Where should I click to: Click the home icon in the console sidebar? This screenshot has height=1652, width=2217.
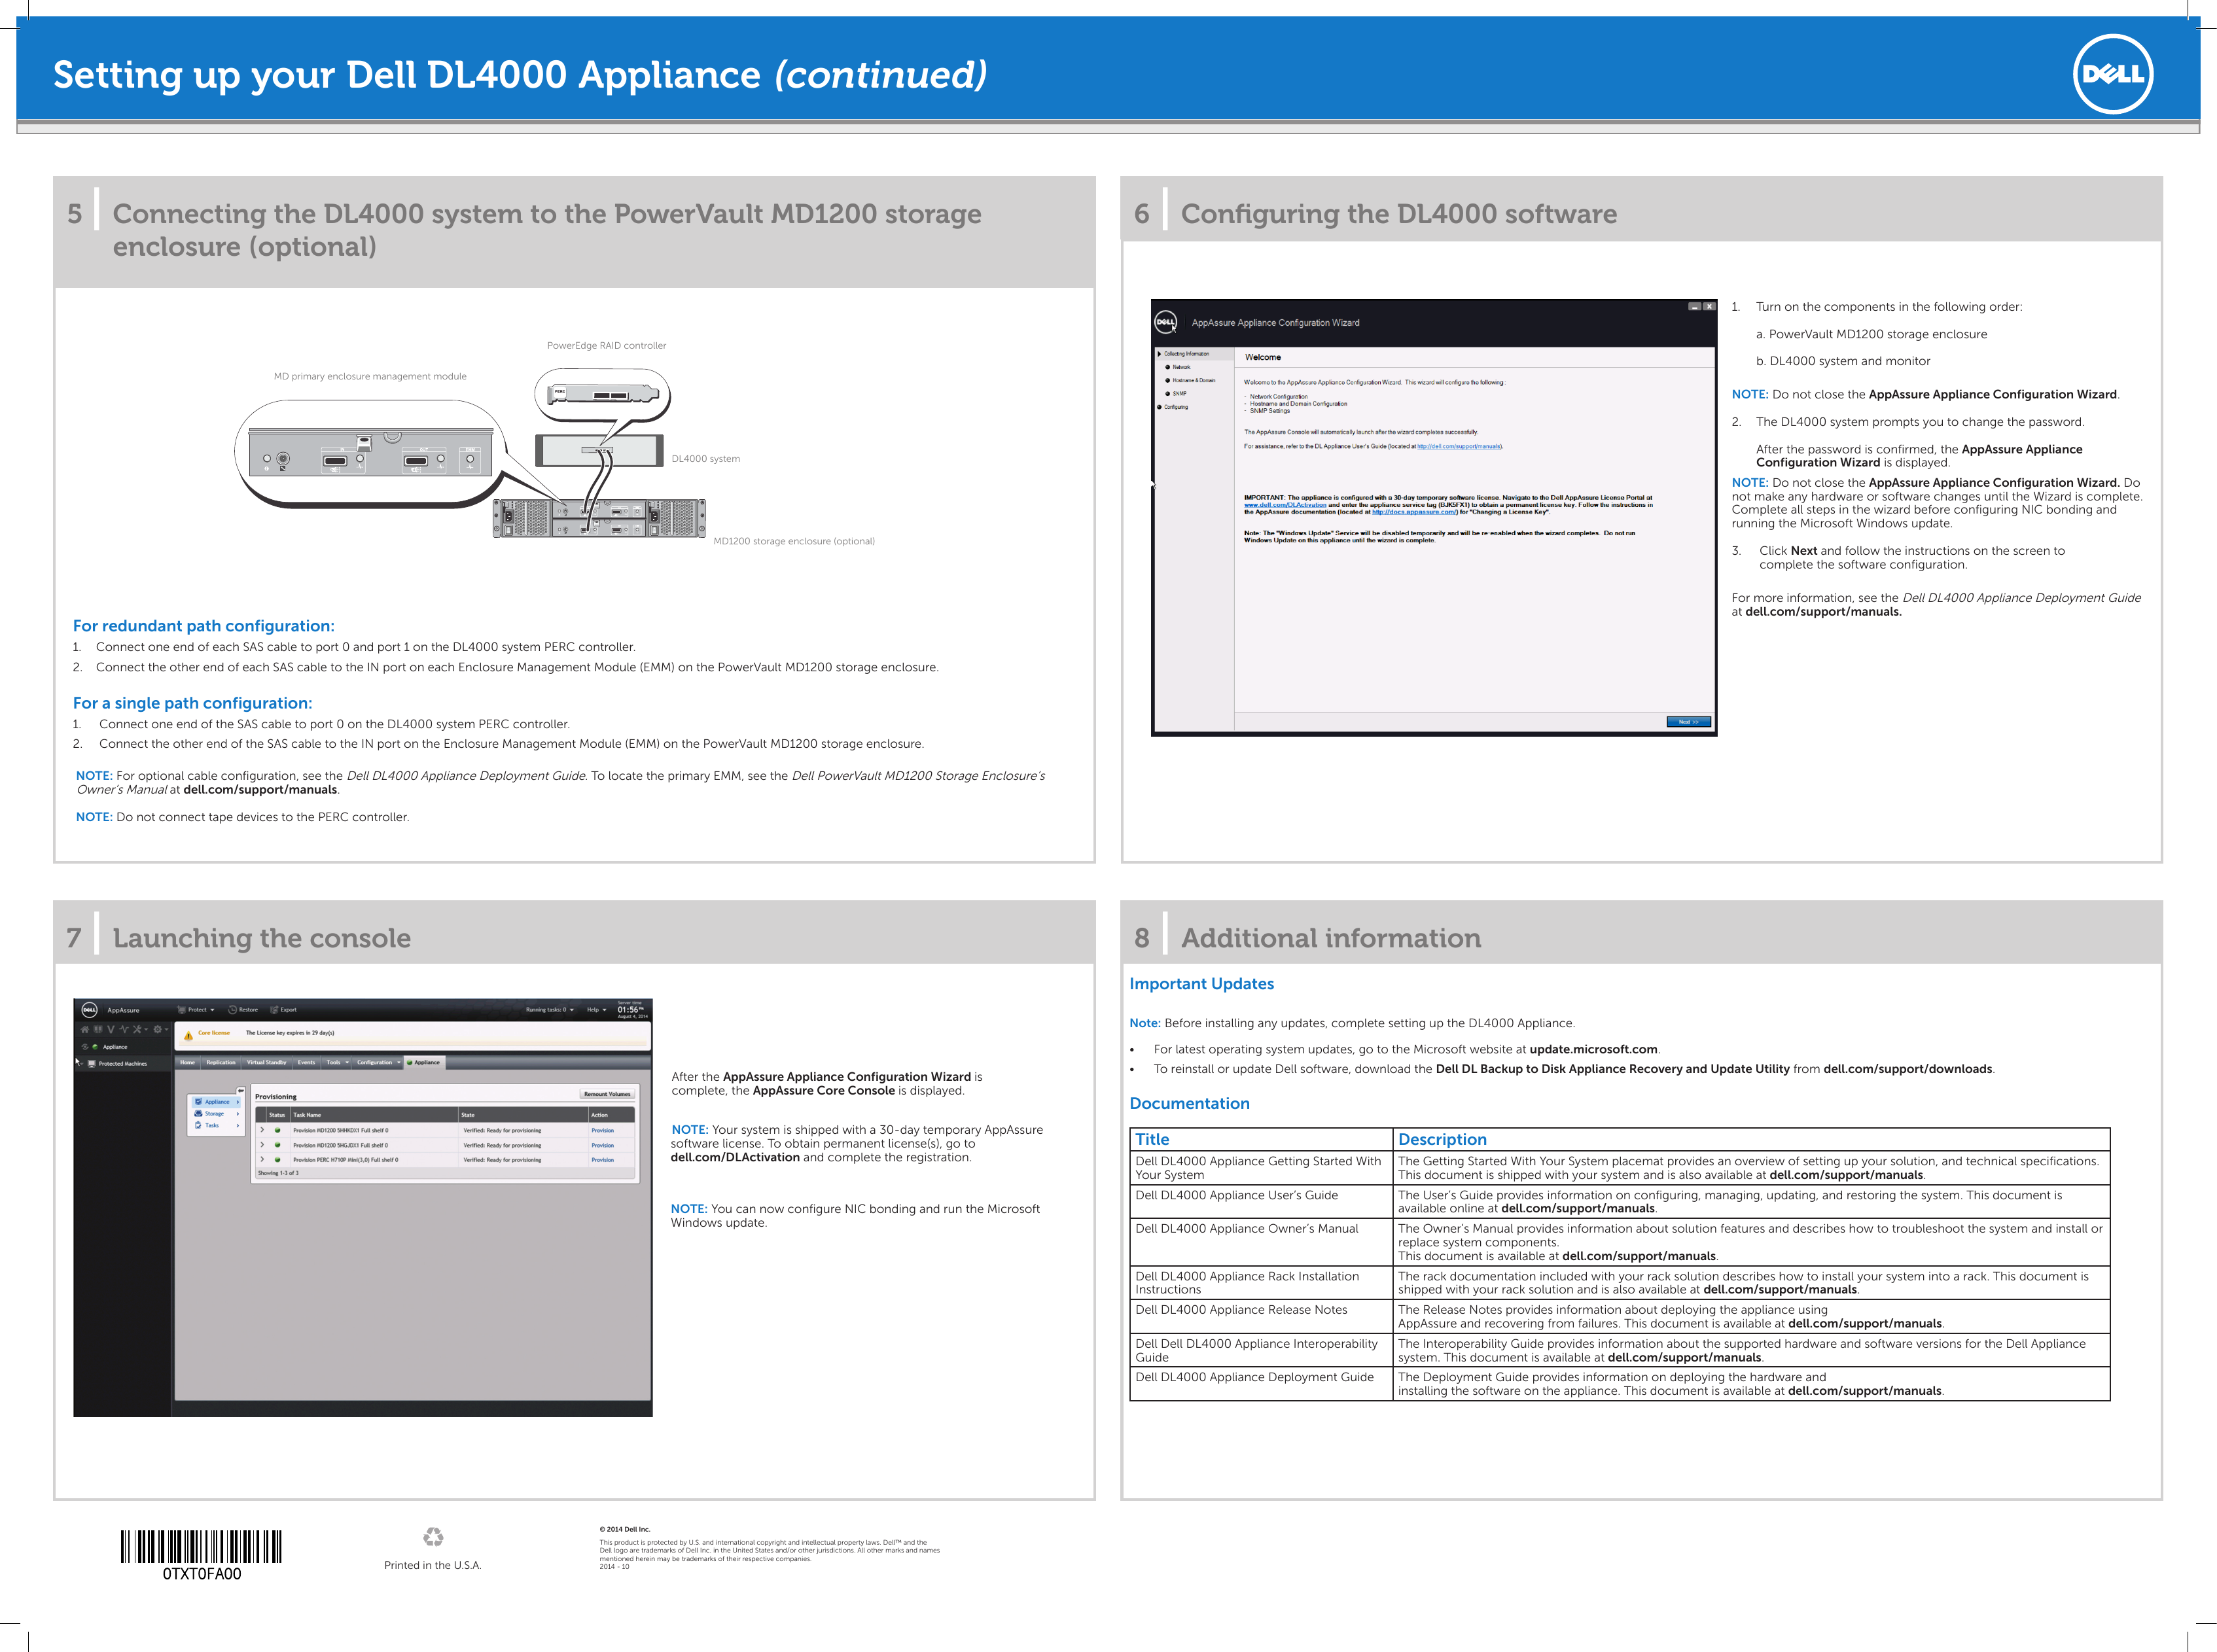(85, 1029)
